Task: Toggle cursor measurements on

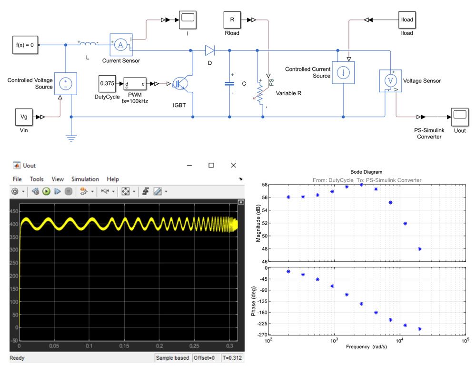Action: pyautogui.click(x=106, y=191)
